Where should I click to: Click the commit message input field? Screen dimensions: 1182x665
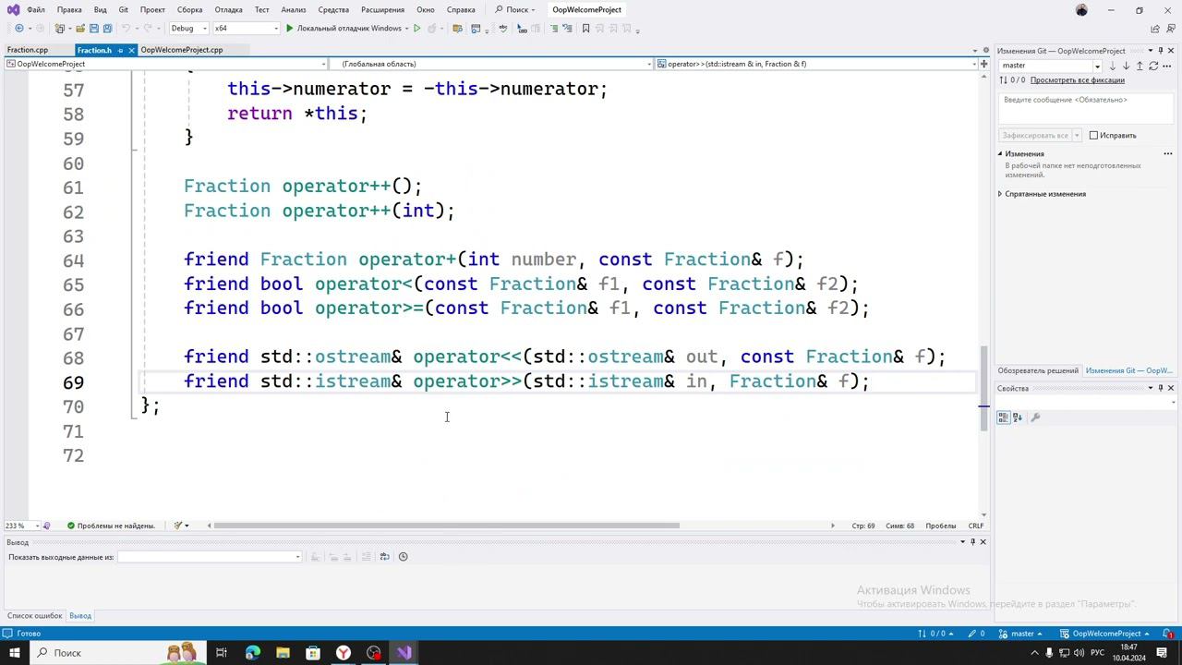coord(1085,108)
